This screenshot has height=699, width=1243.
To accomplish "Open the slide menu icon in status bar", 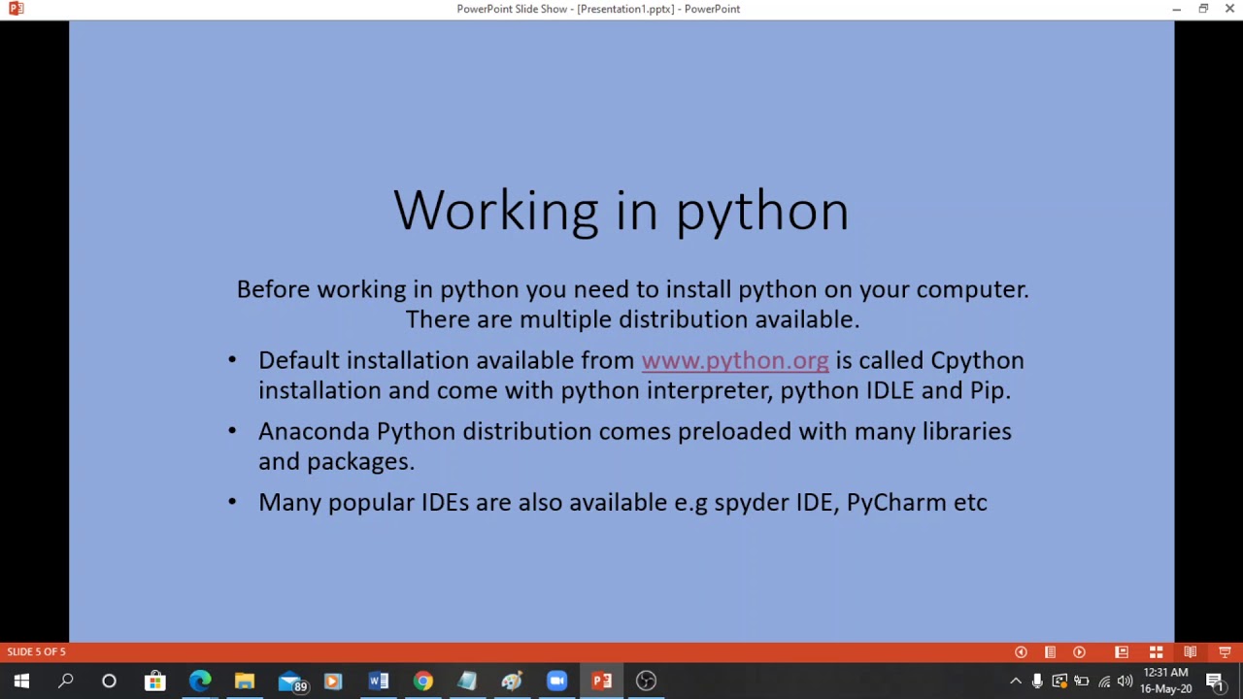I will click(1050, 652).
